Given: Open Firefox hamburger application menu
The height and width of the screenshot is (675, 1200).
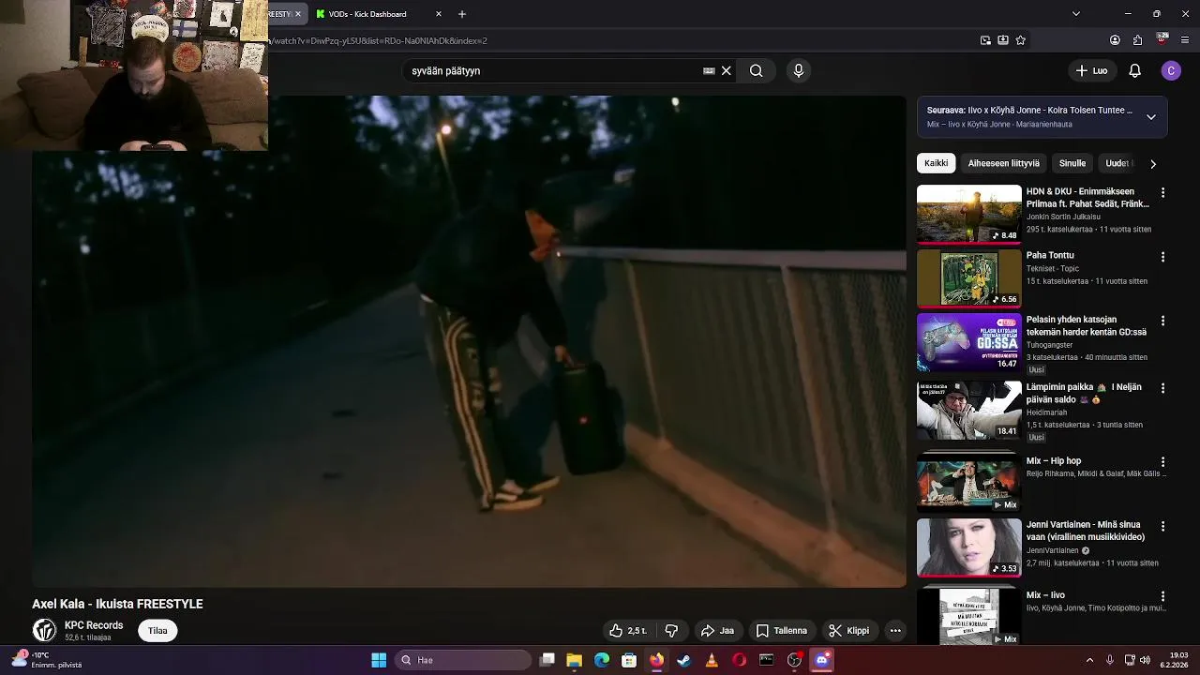Looking at the screenshot, I should pos(1185,40).
